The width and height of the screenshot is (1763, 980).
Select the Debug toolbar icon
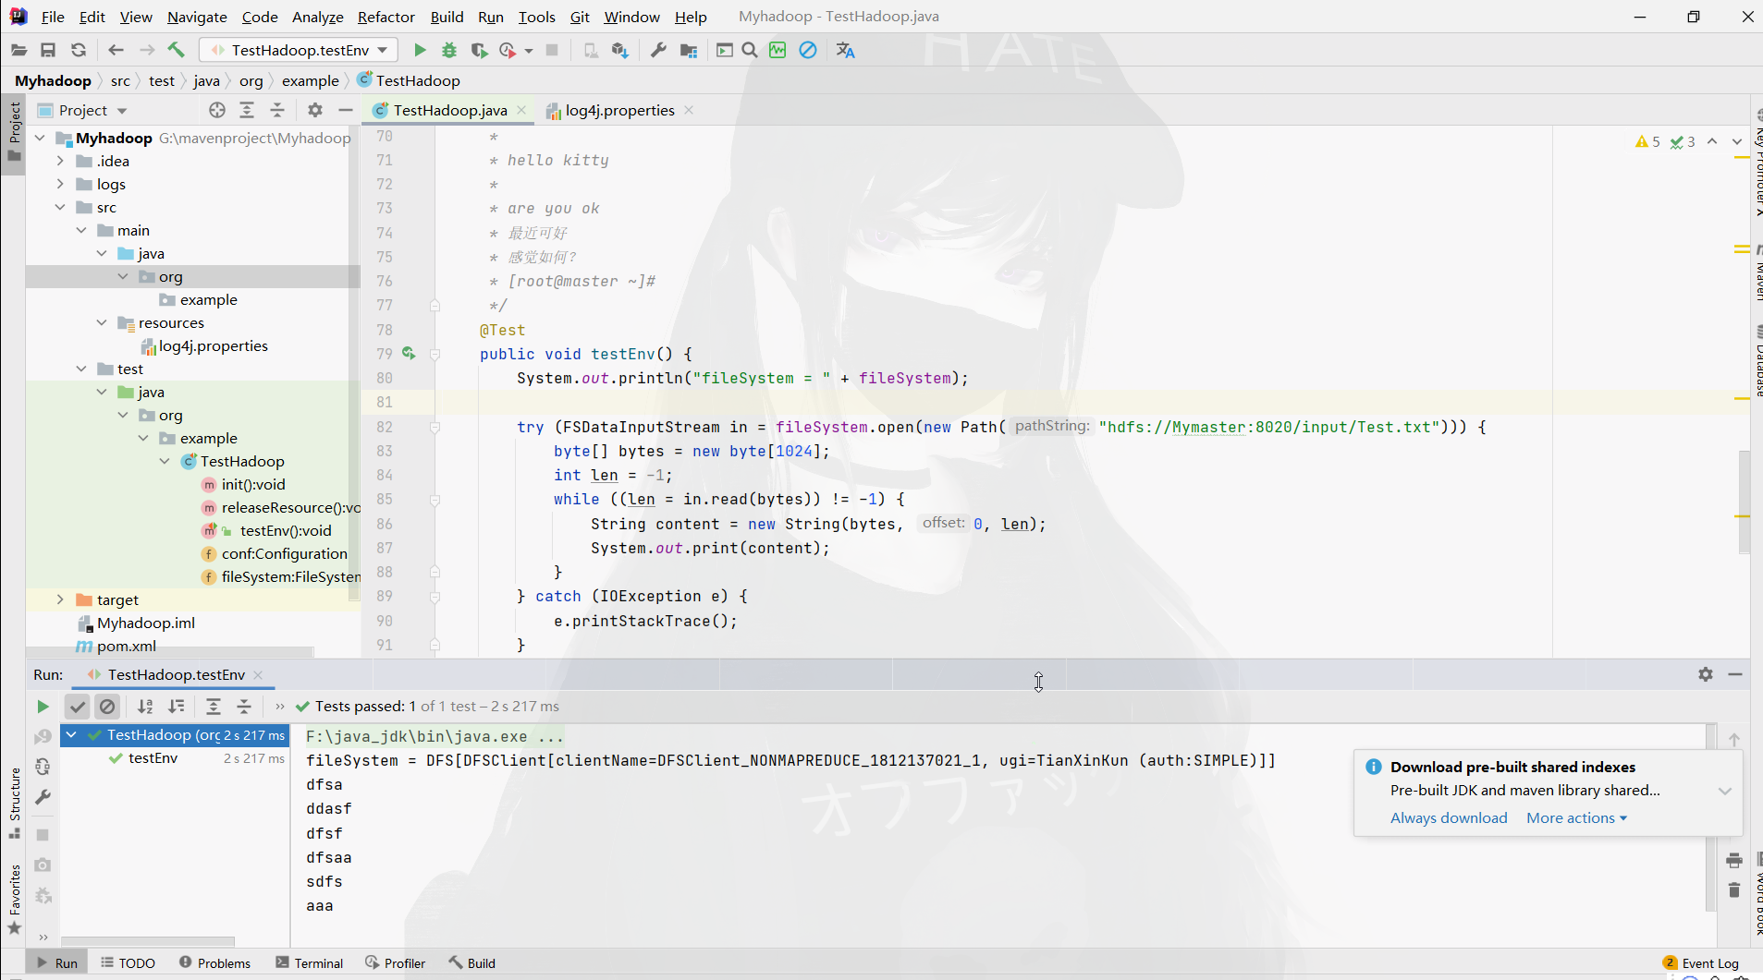tap(448, 50)
